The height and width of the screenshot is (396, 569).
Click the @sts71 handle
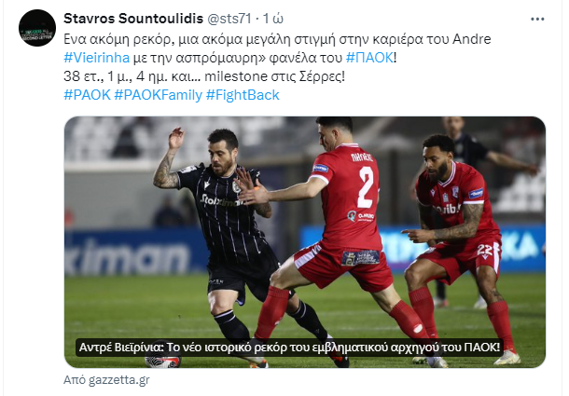[x=229, y=19]
